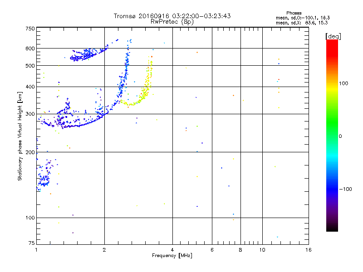Click the 'RwPretec (8p)' subtitle
This screenshot has width=363, height=272.
pos(172,22)
